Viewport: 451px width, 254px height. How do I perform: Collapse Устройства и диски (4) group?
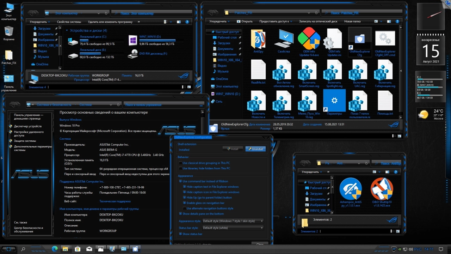tap(67, 31)
